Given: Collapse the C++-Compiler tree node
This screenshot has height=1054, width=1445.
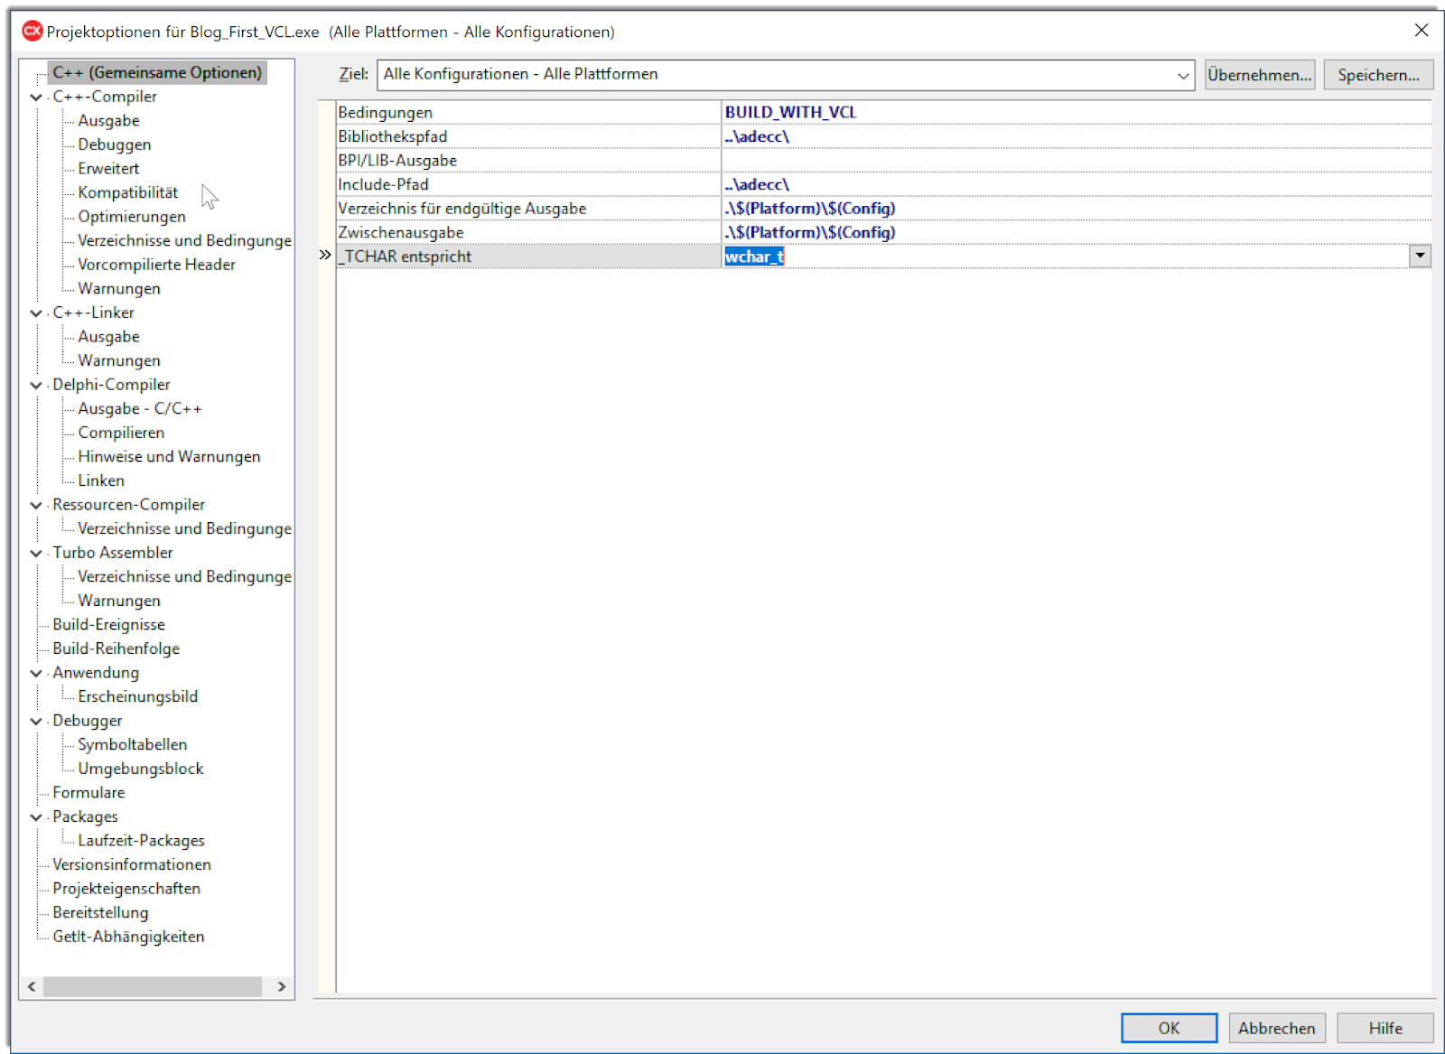Looking at the screenshot, I should [x=36, y=97].
